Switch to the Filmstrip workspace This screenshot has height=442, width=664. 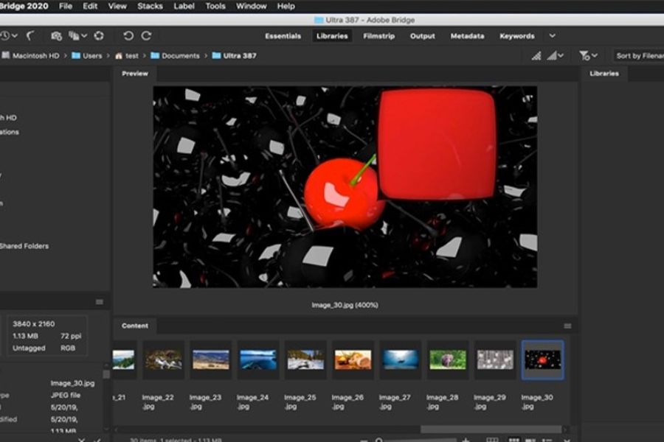tap(378, 35)
